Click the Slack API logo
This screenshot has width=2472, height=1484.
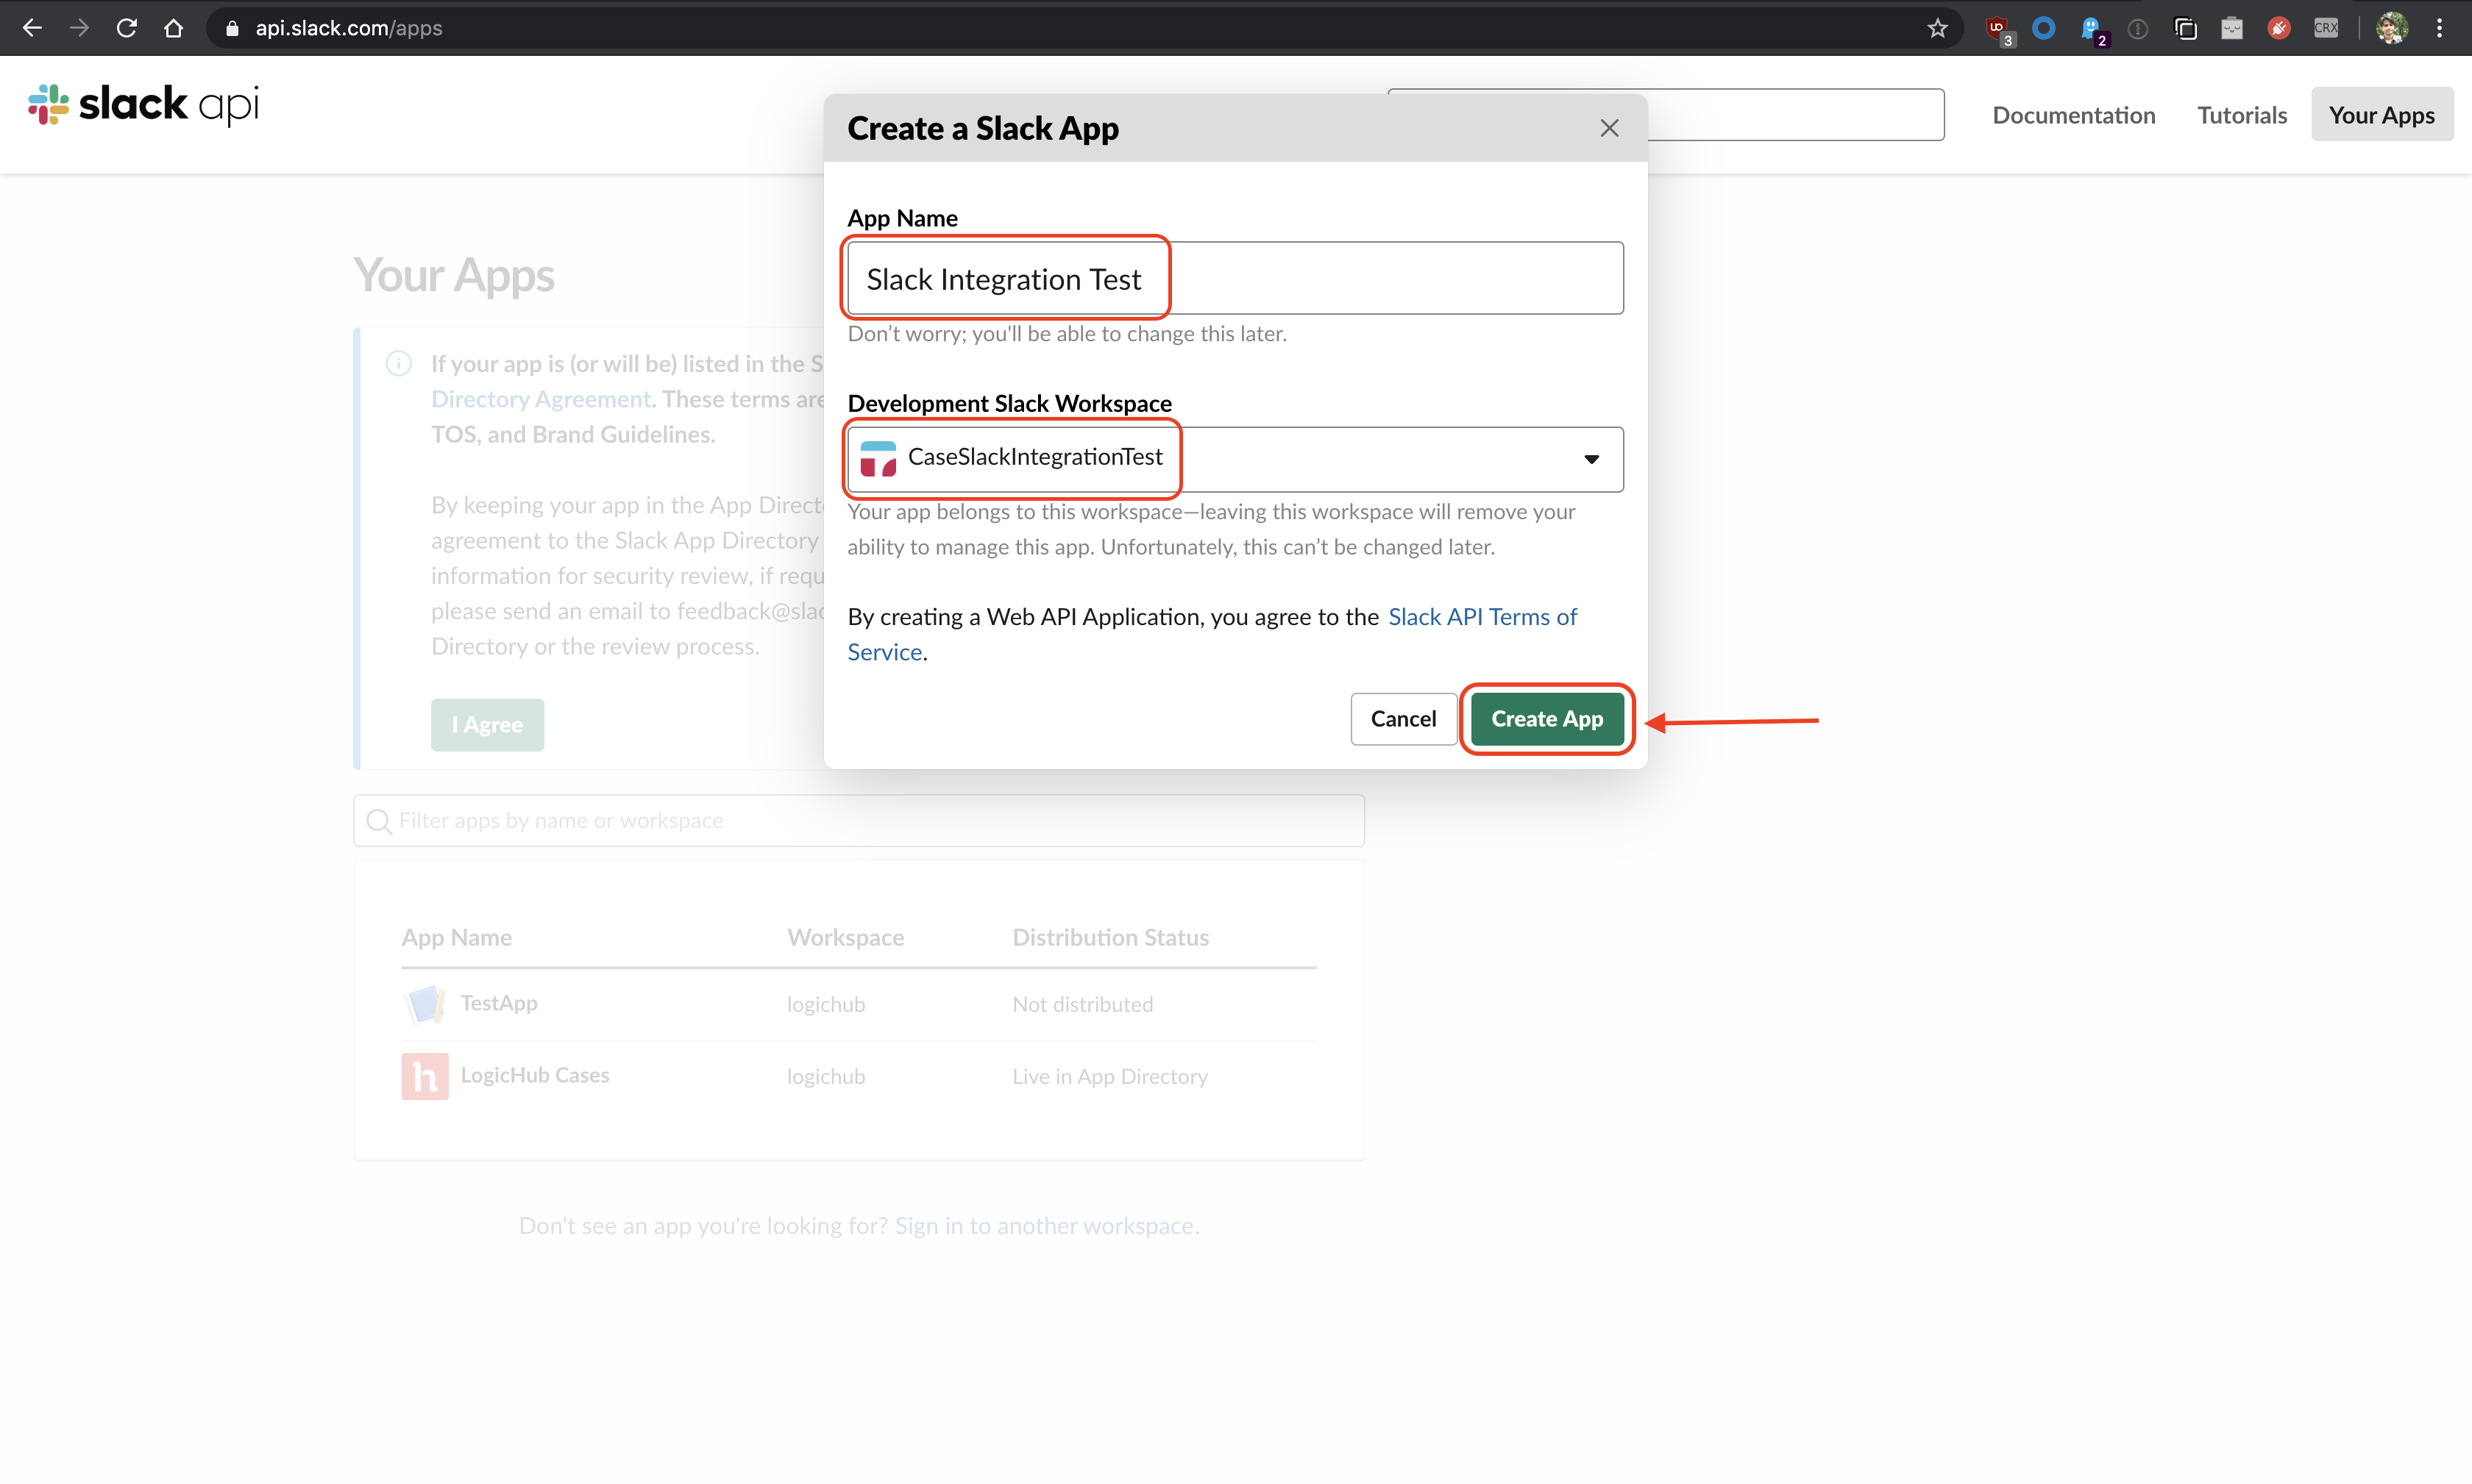tap(143, 104)
